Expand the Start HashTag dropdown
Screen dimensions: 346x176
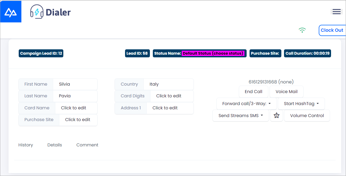pos(301,103)
